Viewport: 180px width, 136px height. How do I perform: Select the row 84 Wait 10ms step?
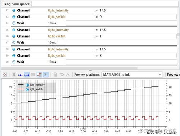coord(89,23)
